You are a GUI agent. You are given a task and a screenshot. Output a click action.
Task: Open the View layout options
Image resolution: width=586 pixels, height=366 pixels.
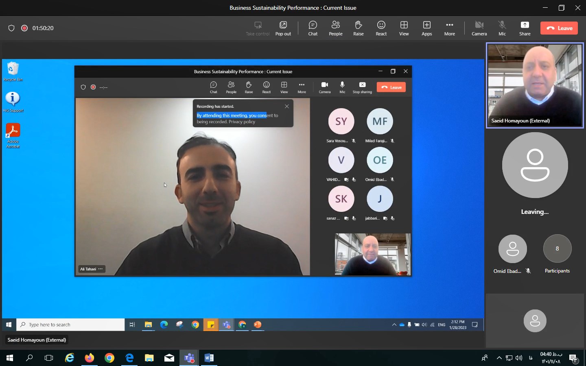coord(404,28)
